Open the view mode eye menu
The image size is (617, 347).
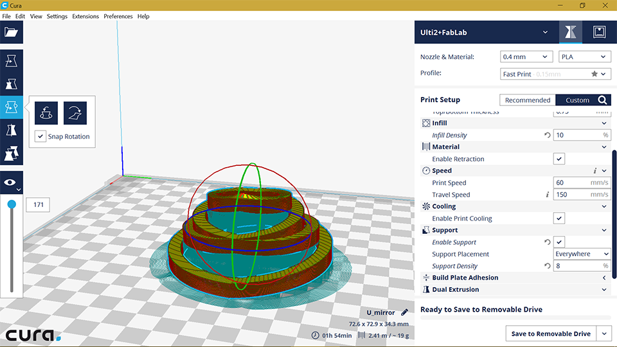pyautogui.click(x=11, y=182)
